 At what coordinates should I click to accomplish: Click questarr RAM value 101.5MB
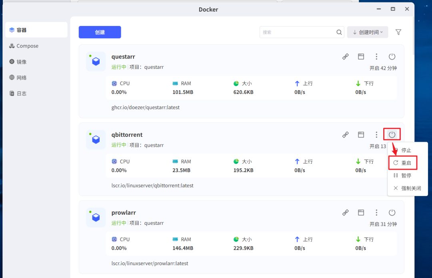pyautogui.click(x=183, y=92)
